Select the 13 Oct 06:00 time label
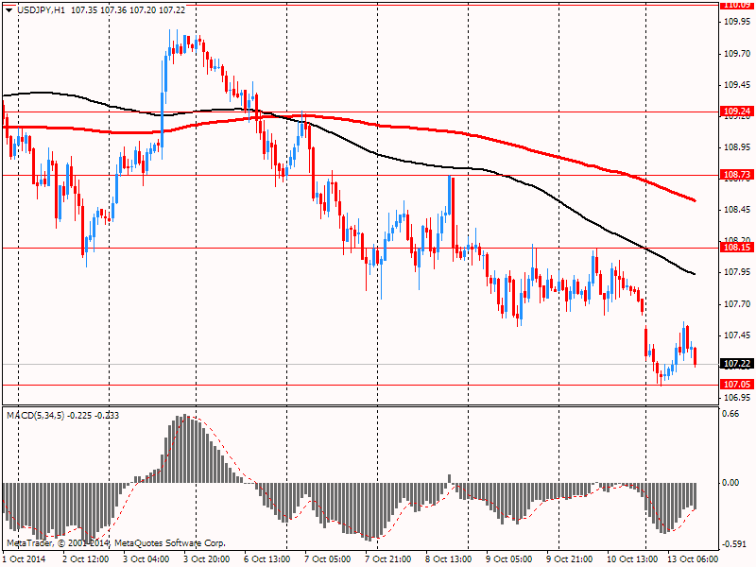Screen dimensions: 756x567 693,559
